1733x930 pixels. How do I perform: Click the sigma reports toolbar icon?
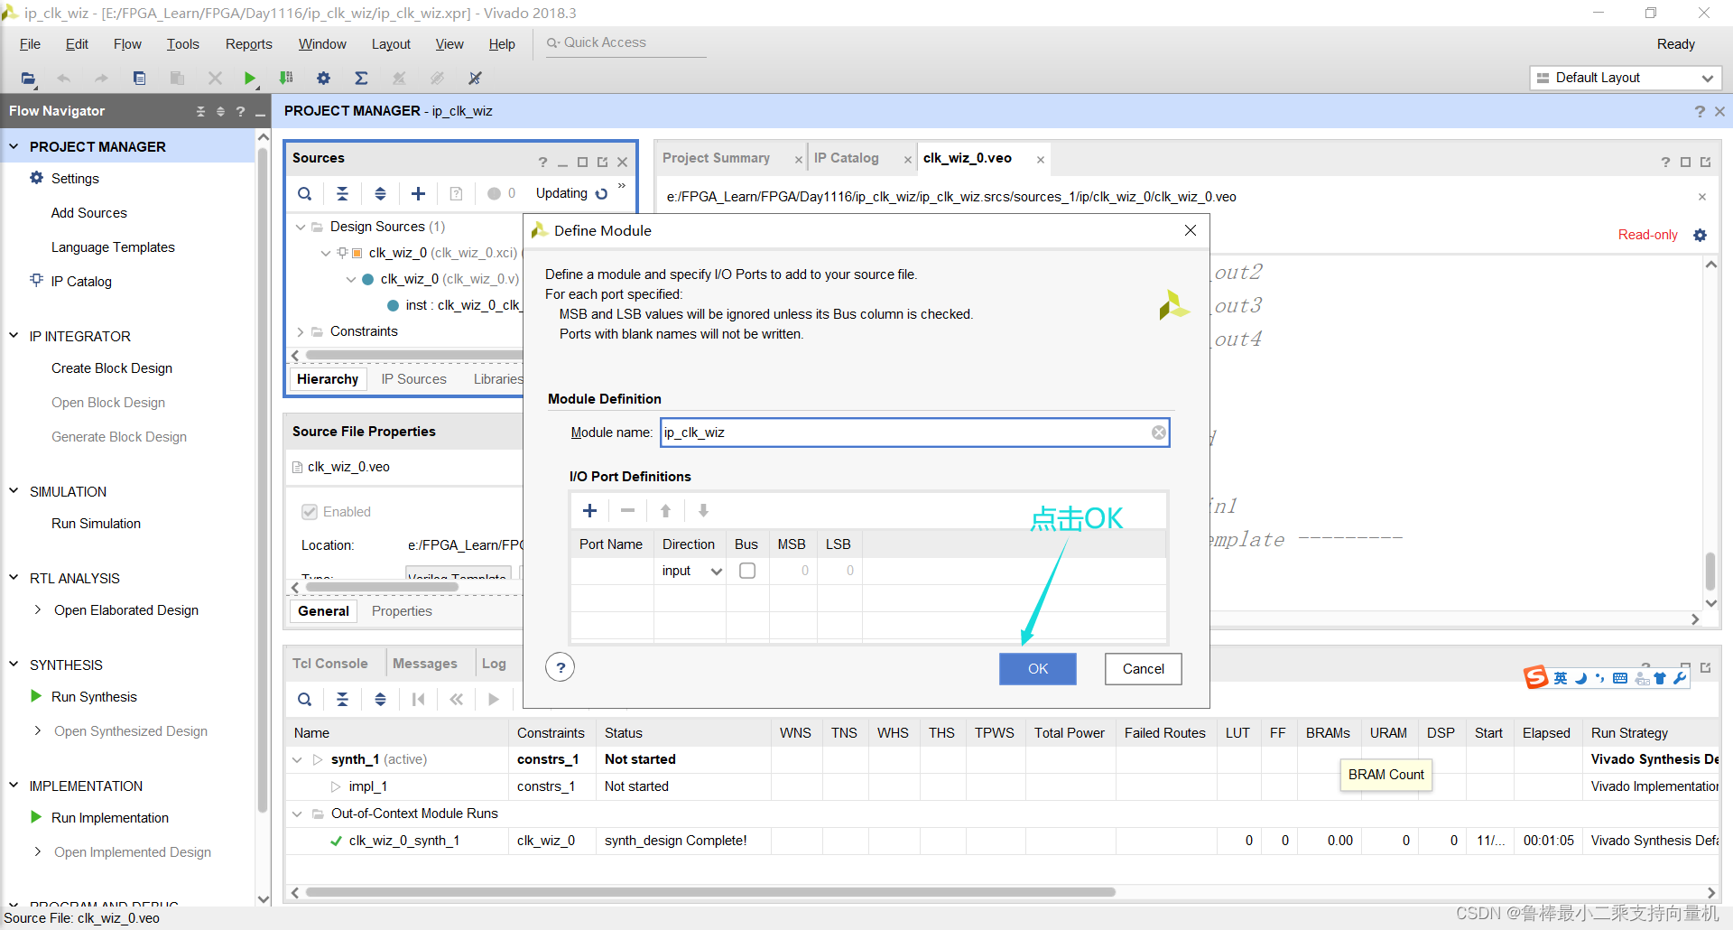[x=361, y=79]
